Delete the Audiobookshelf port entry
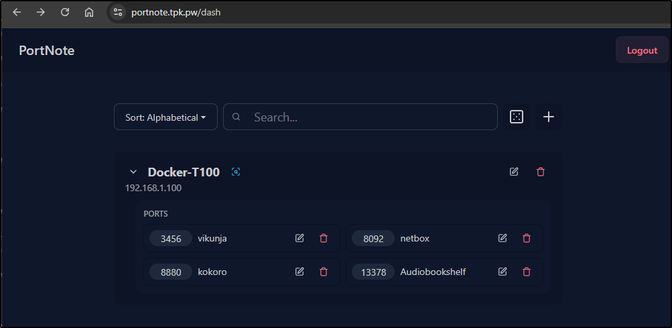The height and width of the screenshot is (328, 672). pyautogui.click(x=527, y=272)
